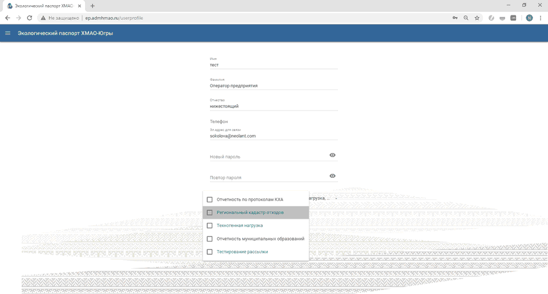
Task: Reveal text in the Повтор пароля field
Action: (x=332, y=176)
